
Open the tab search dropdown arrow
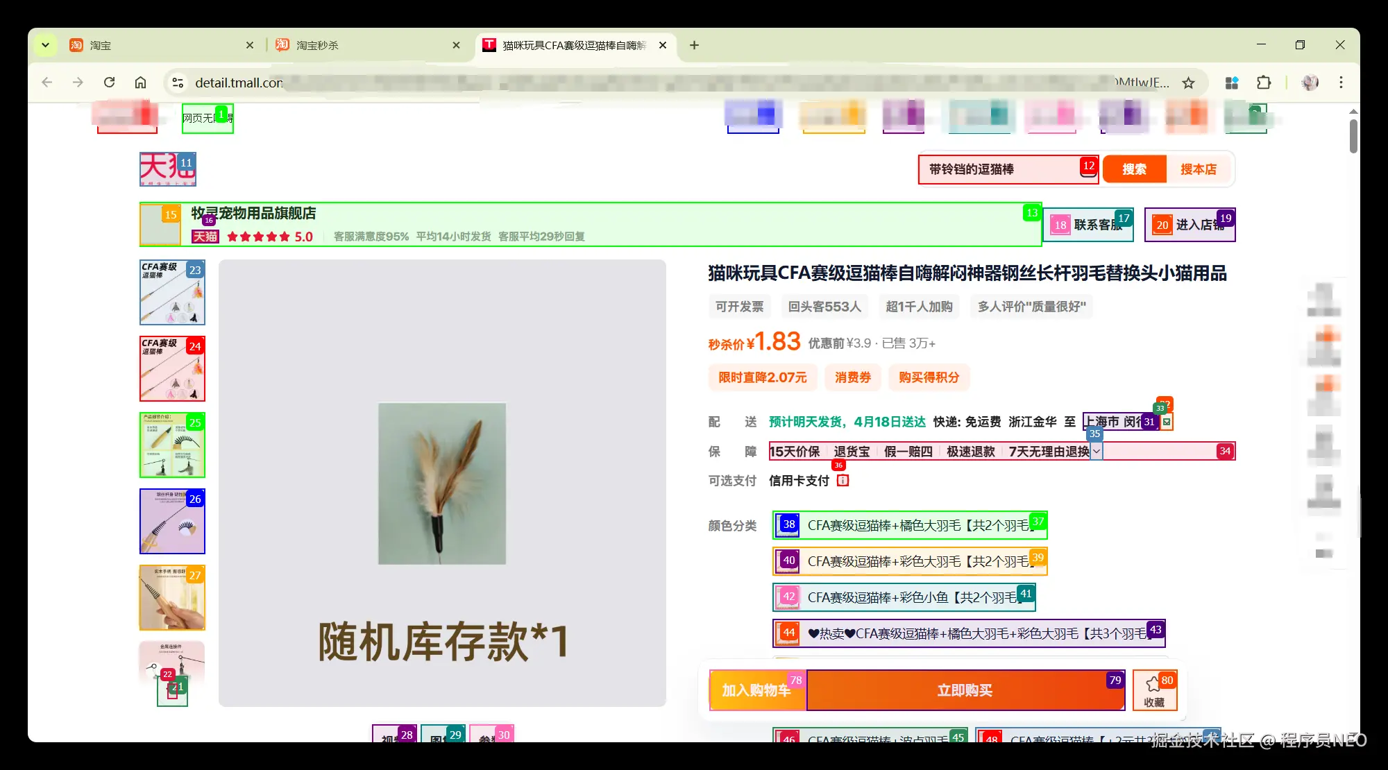click(45, 45)
